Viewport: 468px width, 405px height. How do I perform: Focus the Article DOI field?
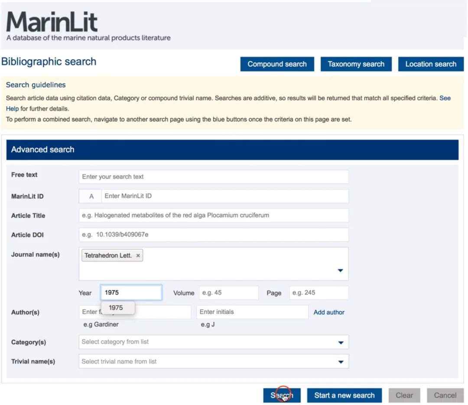point(213,235)
